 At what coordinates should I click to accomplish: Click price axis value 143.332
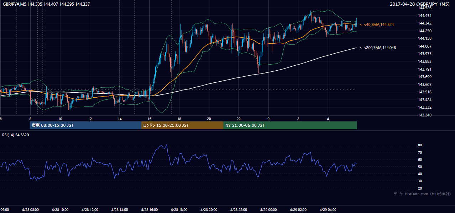pos(425,107)
